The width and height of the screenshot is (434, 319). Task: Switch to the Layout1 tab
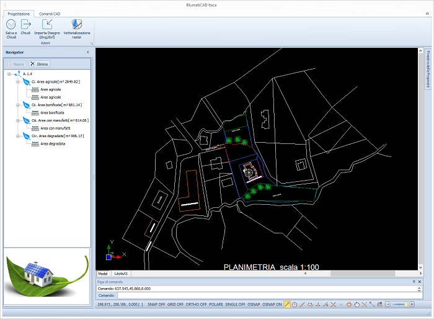(121, 273)
